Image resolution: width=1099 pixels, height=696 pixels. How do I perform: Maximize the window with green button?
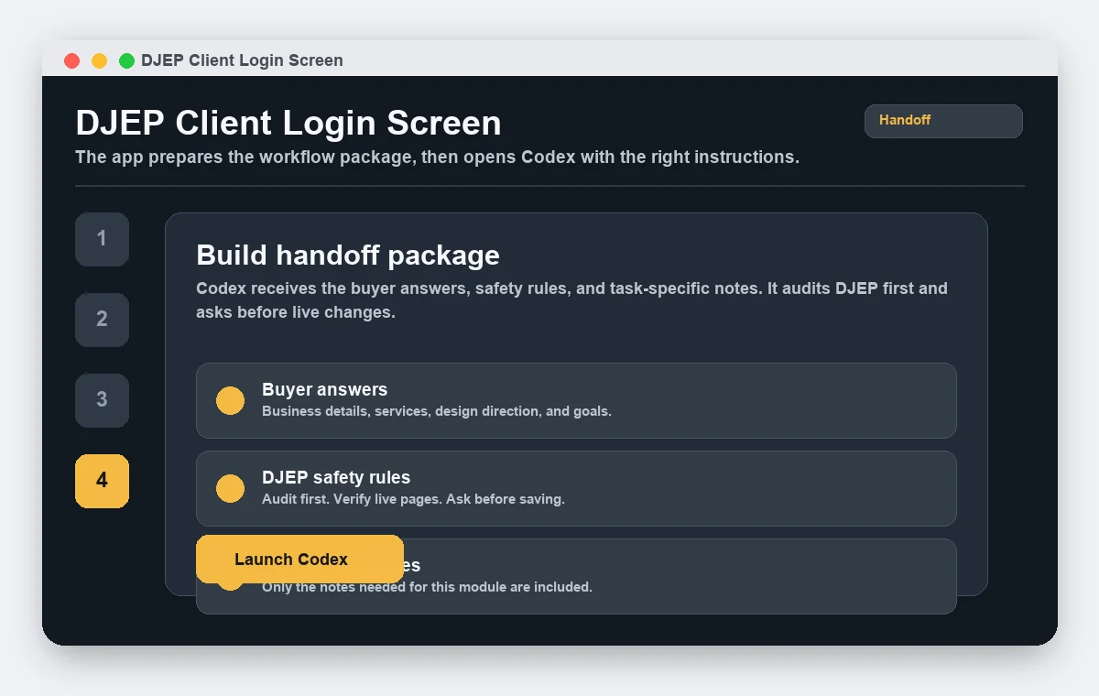(126, 60)
